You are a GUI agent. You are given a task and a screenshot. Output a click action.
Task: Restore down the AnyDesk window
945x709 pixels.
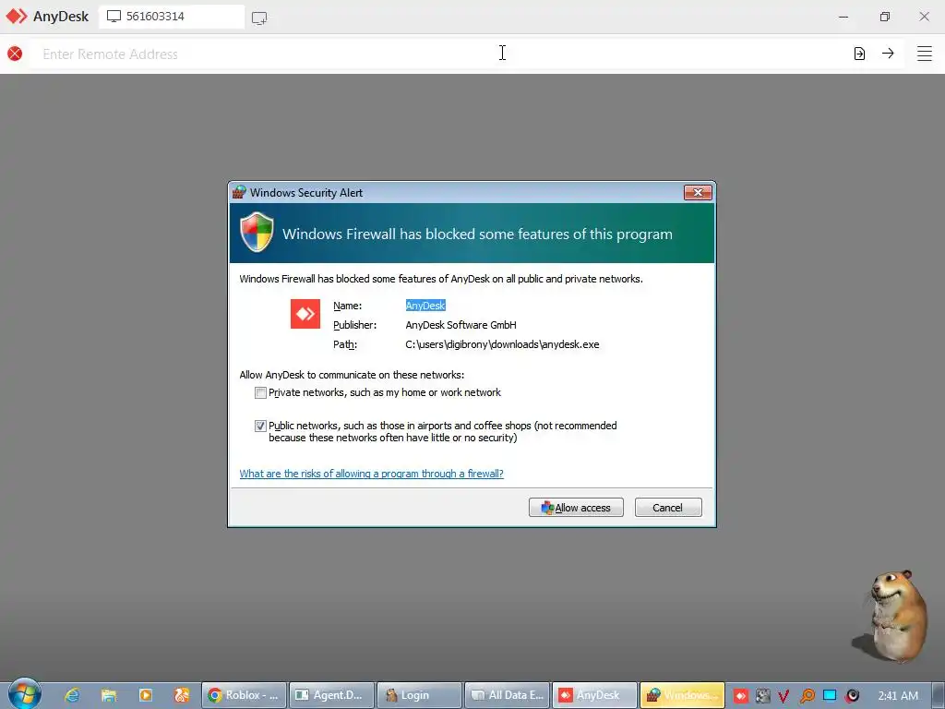pyautogui.click(x=885, y=17)
